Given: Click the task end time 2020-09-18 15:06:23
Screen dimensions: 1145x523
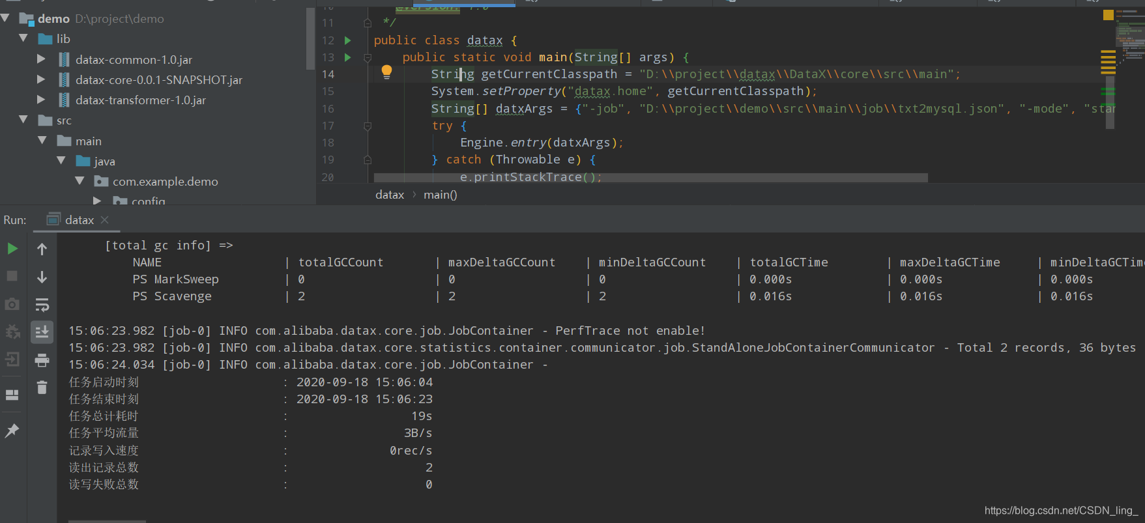Looking at the screenshot, I should (364, 399).
